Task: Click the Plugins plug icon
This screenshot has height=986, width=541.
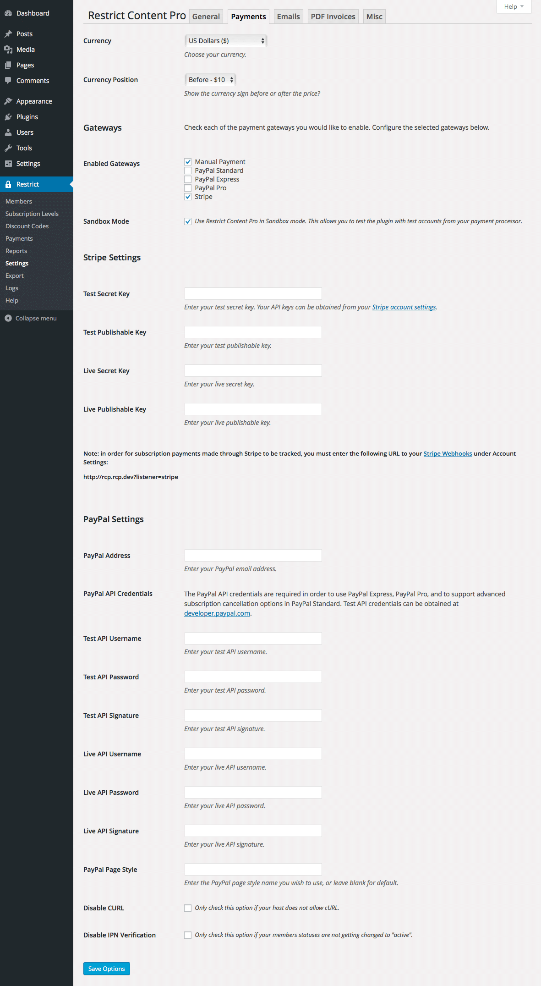Action: click(8, 117)
